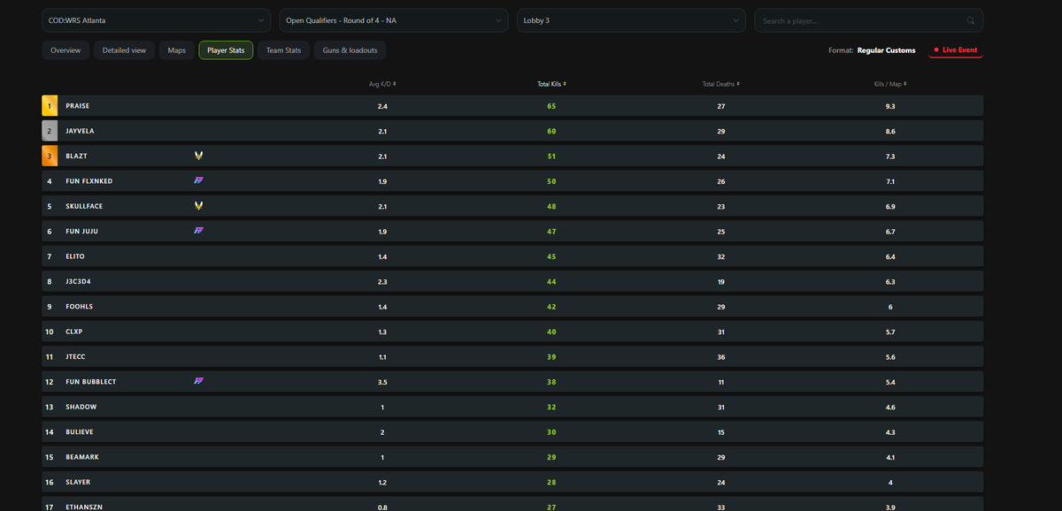Click the Live Event indicator

[956, 50]
